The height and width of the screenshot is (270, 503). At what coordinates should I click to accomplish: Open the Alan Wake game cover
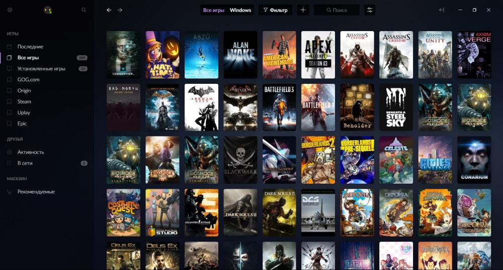click(240, 55)
